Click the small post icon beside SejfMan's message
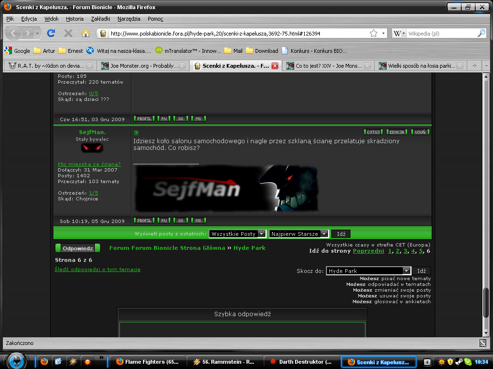Image resolution: width=493 pixels, height=369 pixels. tap(136, 133)
